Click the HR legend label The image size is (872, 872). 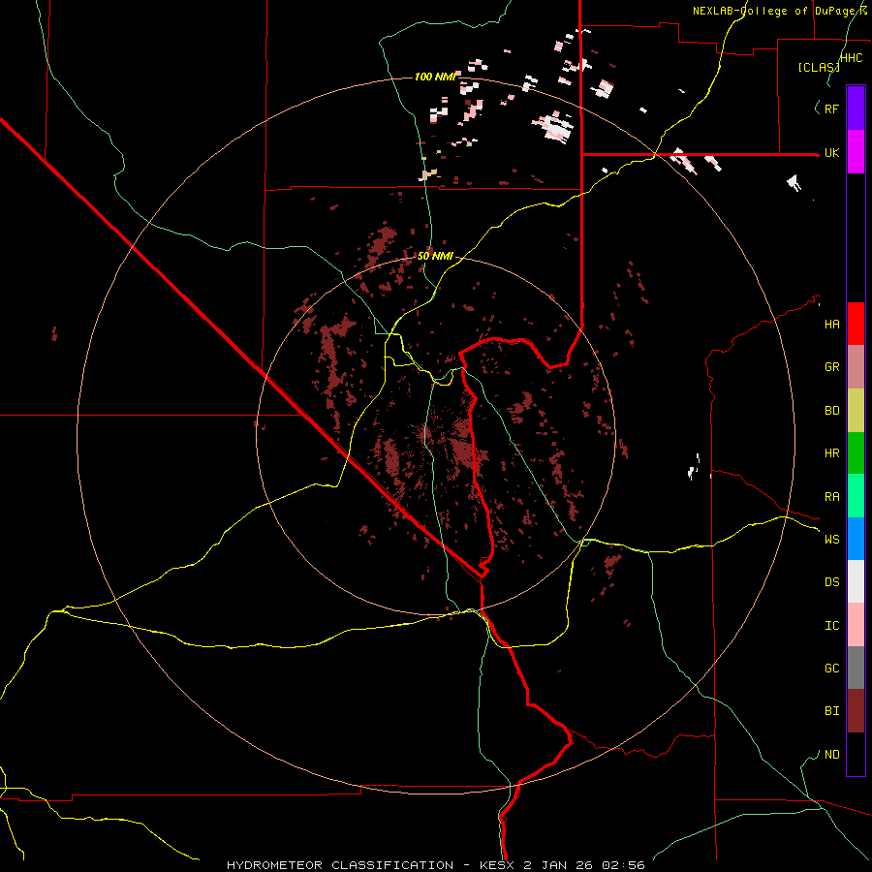click(x=831, y=453)
